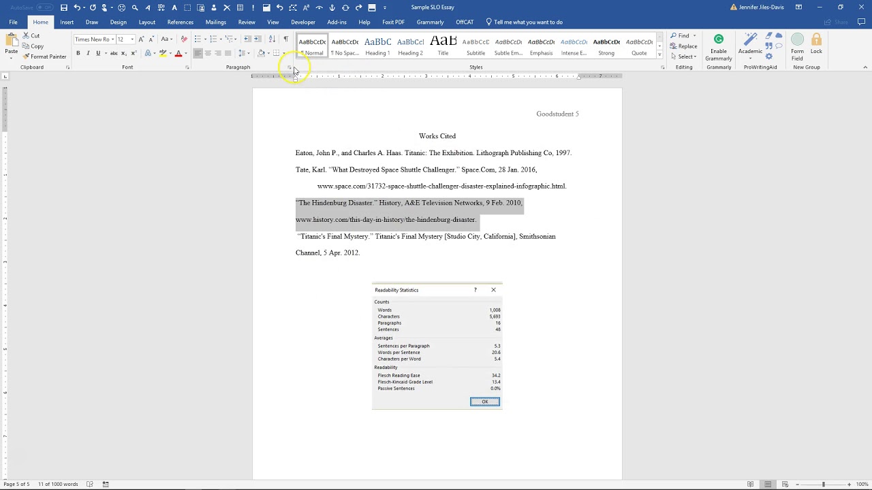The width and height of the screenshot is (872, 490).
Task: Apply superscript formatting
Action: pos(133,53)
